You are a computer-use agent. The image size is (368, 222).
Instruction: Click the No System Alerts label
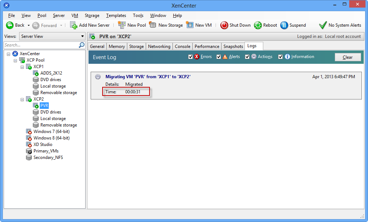[345, 25]
